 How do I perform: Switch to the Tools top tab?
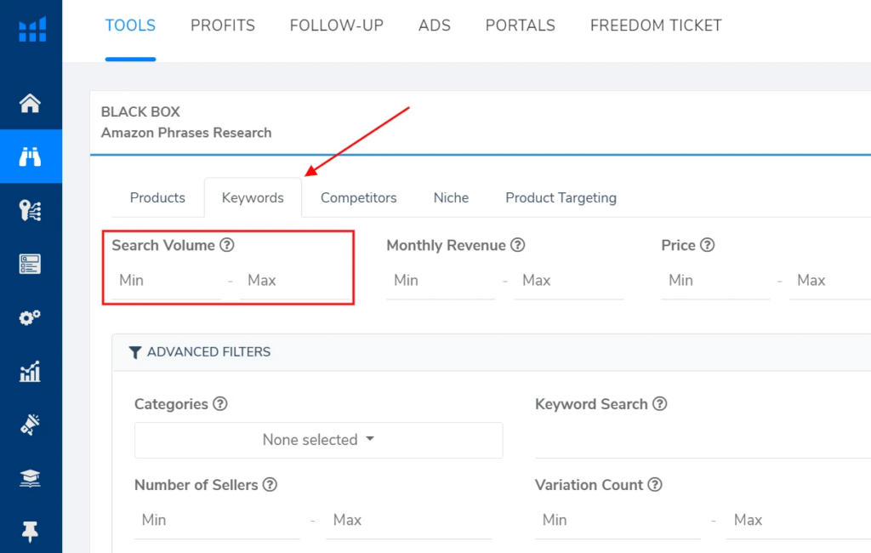click(130, 26)
